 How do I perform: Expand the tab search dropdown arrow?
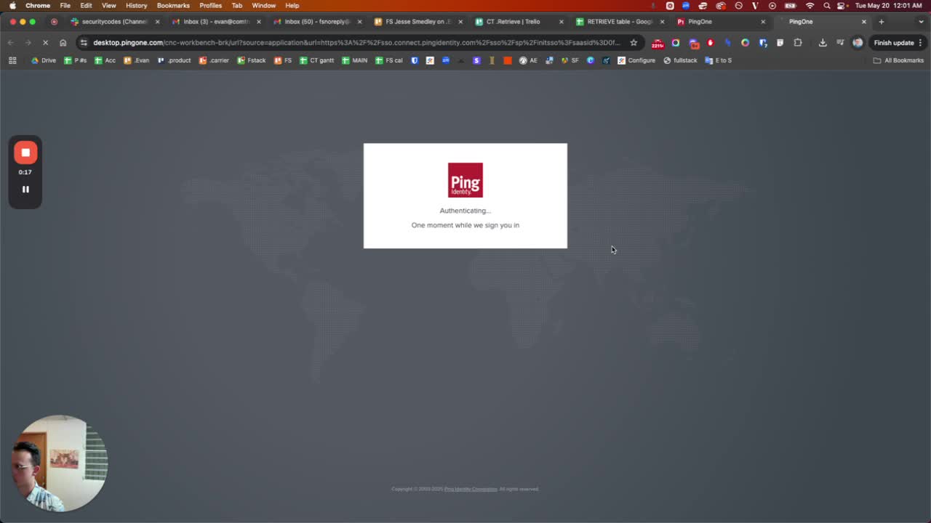(921, 22)
